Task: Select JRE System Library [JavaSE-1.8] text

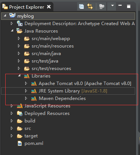Action: (x=73, y=91)
